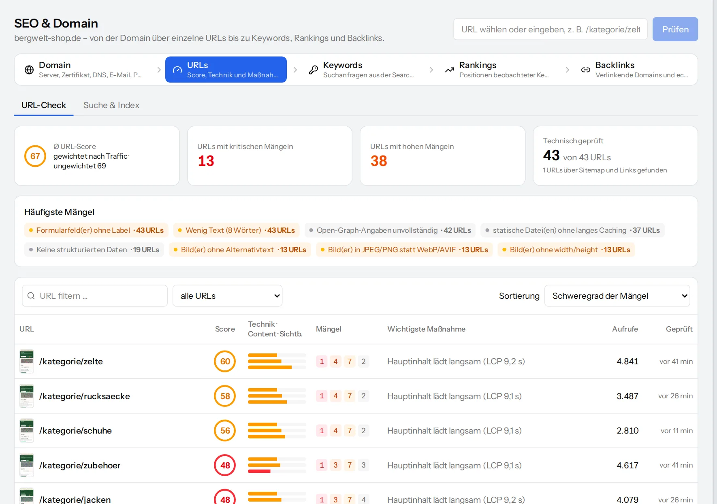The height and width of the screenshot is (504, 717).
Task: Click chevron between Rankings and Backlinks steps
Action: (567, 70)
